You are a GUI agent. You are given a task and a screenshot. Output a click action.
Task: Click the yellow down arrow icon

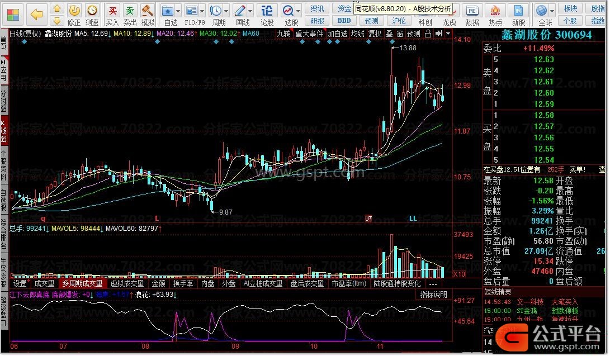57,20
